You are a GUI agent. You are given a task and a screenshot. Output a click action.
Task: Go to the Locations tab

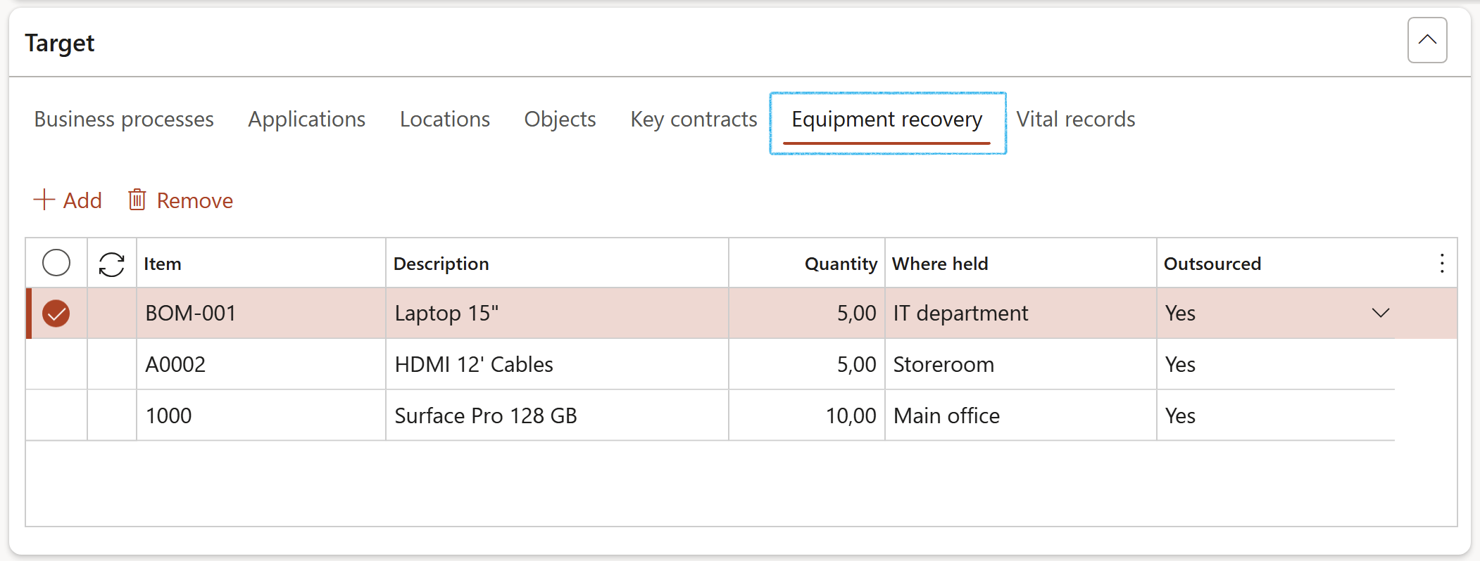pos(444,120)
